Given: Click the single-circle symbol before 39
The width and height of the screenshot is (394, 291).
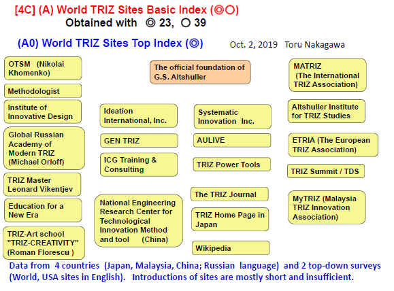Looking at the screenshot, I should [x=186, y=23].
